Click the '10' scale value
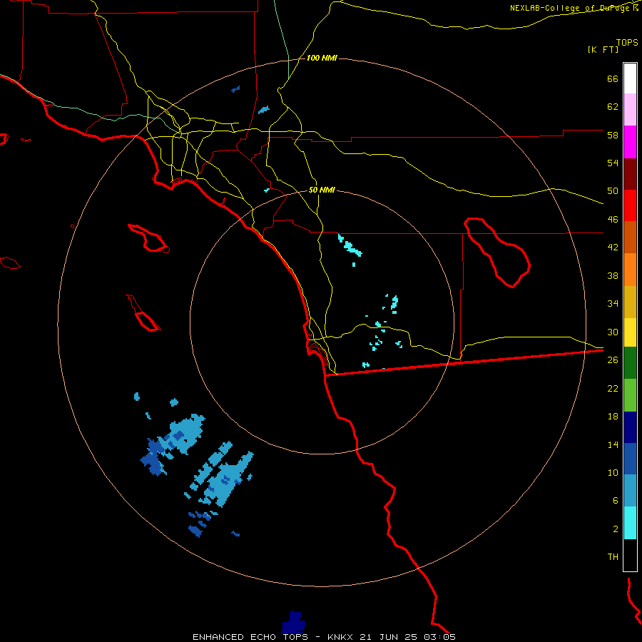This screenshot has height=642, width=642. pyautogui.click(x=613, y=472)
